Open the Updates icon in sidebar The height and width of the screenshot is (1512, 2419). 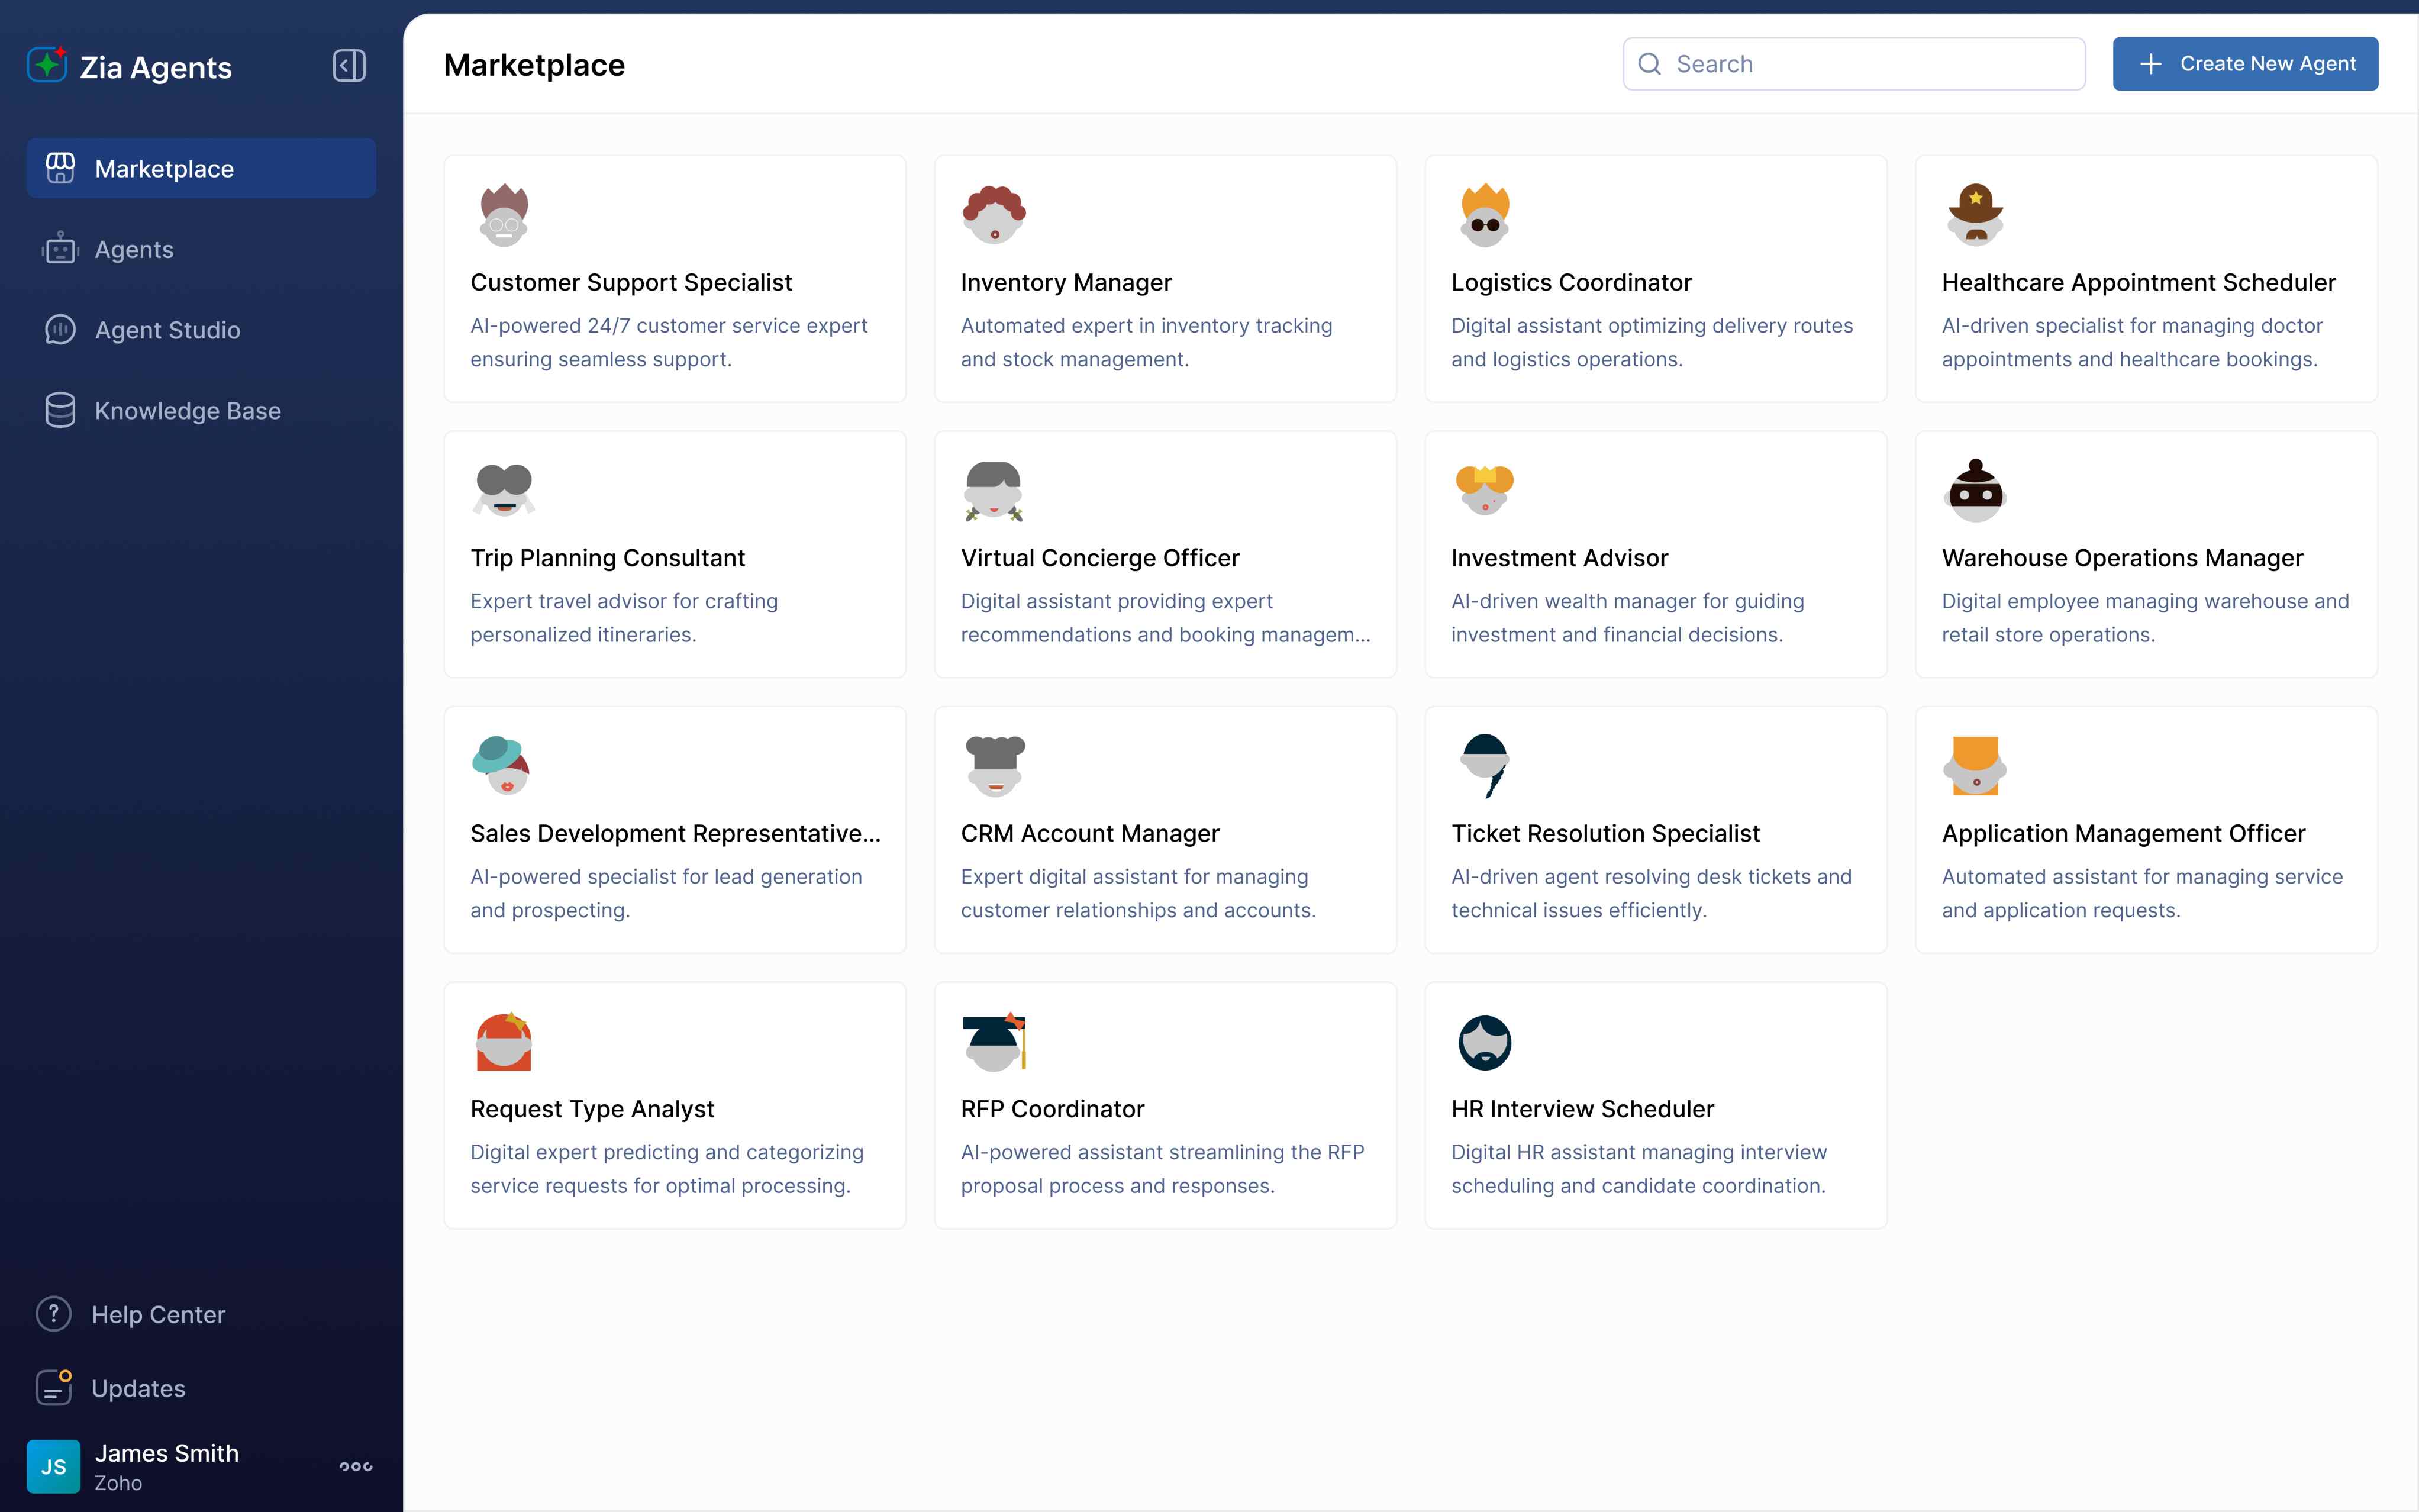click(x=53, y=1388)
